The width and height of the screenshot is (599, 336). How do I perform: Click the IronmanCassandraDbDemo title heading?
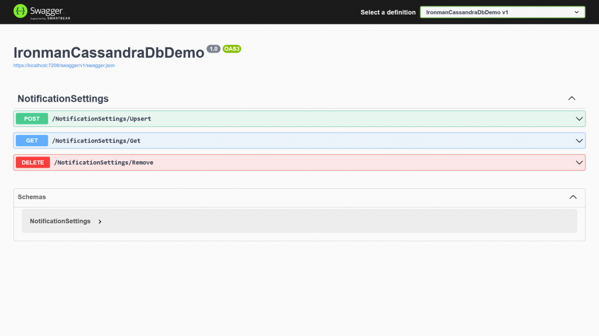pos(109,53)
